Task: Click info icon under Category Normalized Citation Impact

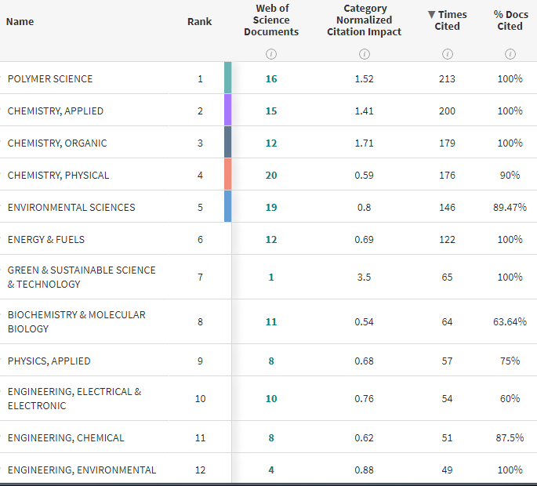Action: tap(364, 54)
